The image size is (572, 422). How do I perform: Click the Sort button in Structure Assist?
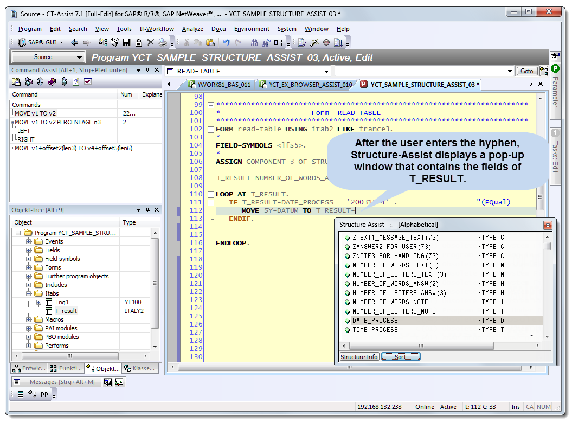coord(400,357)
